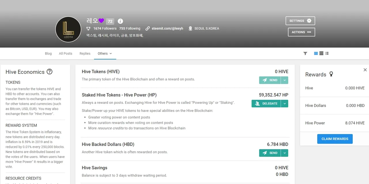Open the filter funnel icon

[305, 53]
